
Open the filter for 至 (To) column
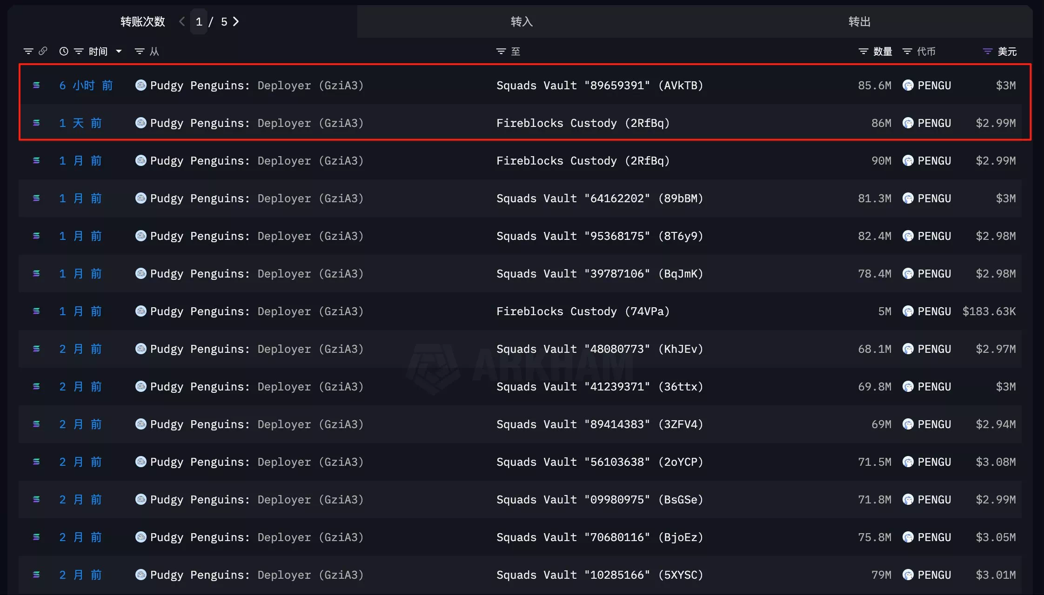[501, 51]
